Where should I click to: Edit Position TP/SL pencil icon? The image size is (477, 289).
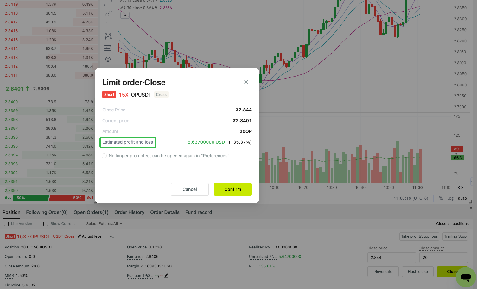pyautogui.click(x=166, y=276)
